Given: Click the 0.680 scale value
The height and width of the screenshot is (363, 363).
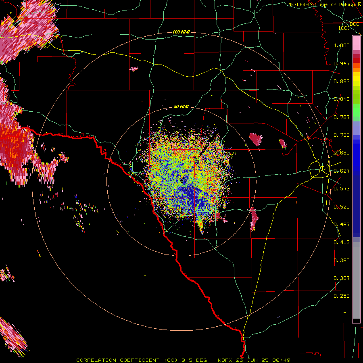Looking at the screenshot, I should [342, 153].
